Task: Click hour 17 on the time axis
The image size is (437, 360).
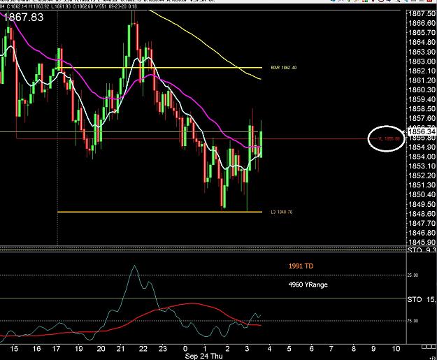Action: tap(57, 349)
